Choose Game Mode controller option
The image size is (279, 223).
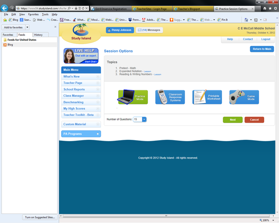click(x=244, y=97)
